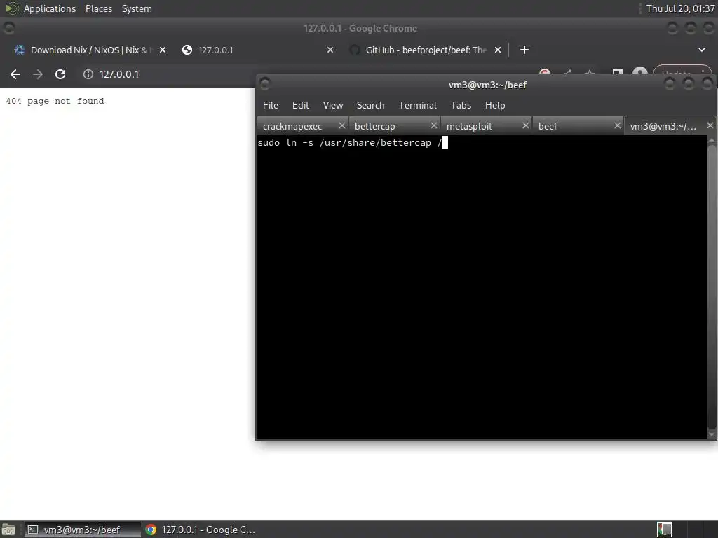Reload the 127.0.0.1 page
This screenshot has height=538, width=718.
pyautogui.click(x=60, y=74)
